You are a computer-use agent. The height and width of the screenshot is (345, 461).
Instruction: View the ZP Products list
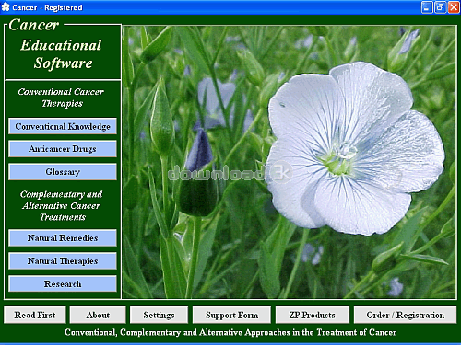[313, 315]
